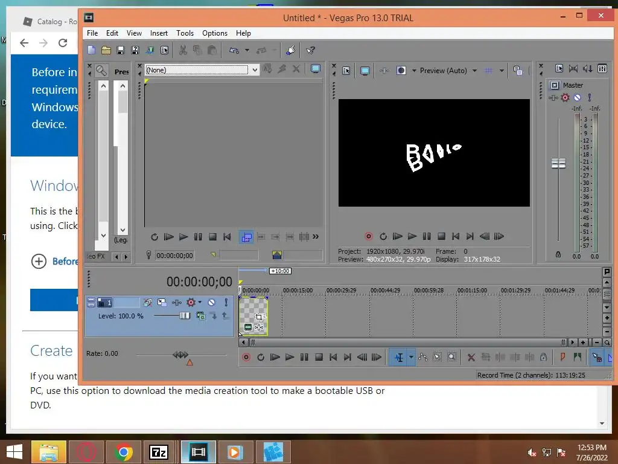The image size is (618, 464).
Task: Click the New project icon in toolbar
Action: point(92,50)
